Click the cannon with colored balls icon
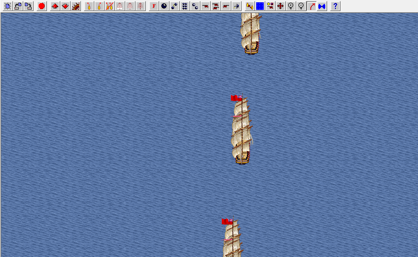The height and width of the screenshot is (257, 418). click(270, 6)
